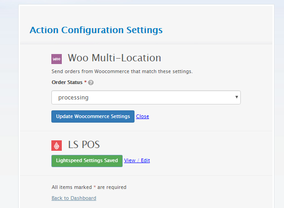Click the Woo Multi-Location heading
The height and width of the screenshot is (208, 284).
pyautogui.click(x=115, y=58)
